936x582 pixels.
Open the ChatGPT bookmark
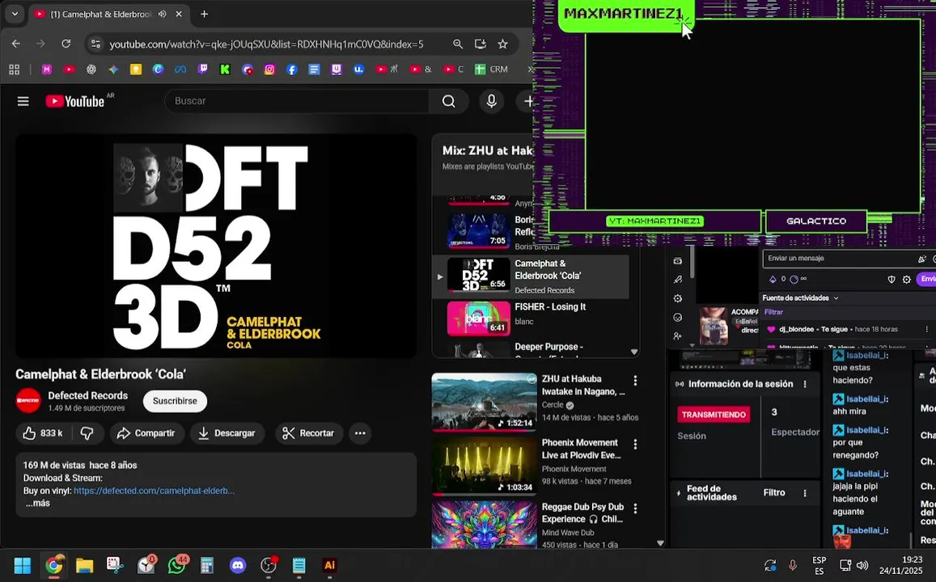click(91, 70)
